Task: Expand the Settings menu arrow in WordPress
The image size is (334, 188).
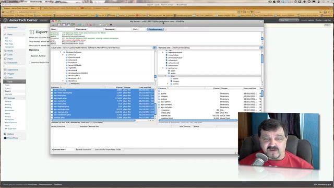Action: point(24,98)
